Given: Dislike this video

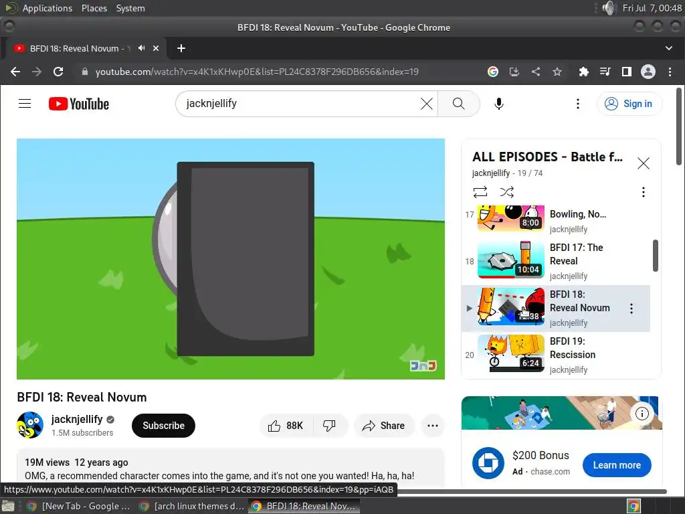Looking at the screenshot, I should (329, 426).
